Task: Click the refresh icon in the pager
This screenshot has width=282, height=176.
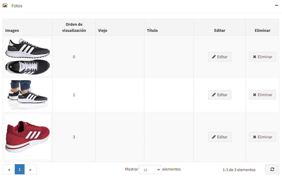Action: 272,169
